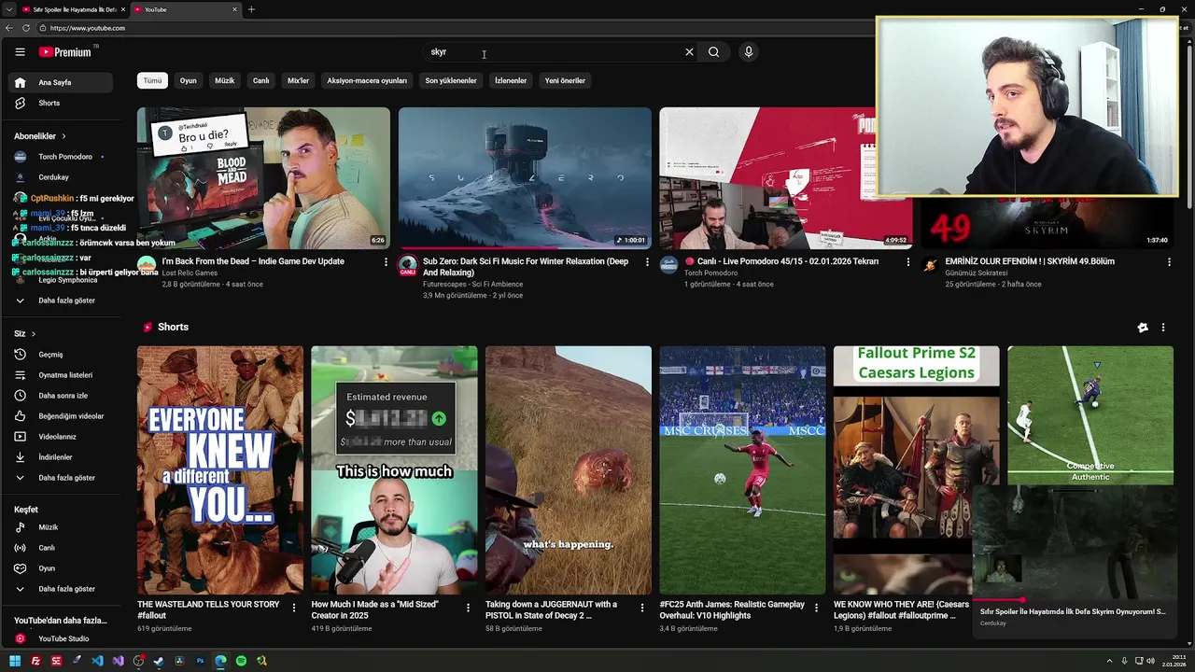Click the magnifier search button
Screen dimensions: 1195x672
point(713,52)
